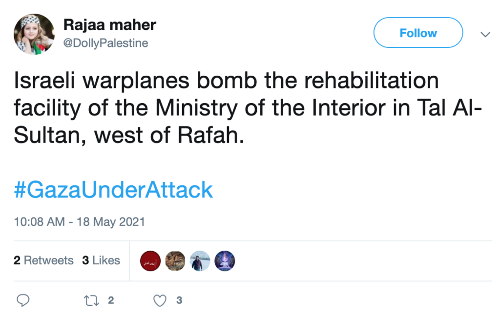Follow the @DollyPalestine account
The image size is (500, 320).
pos(418,33)
